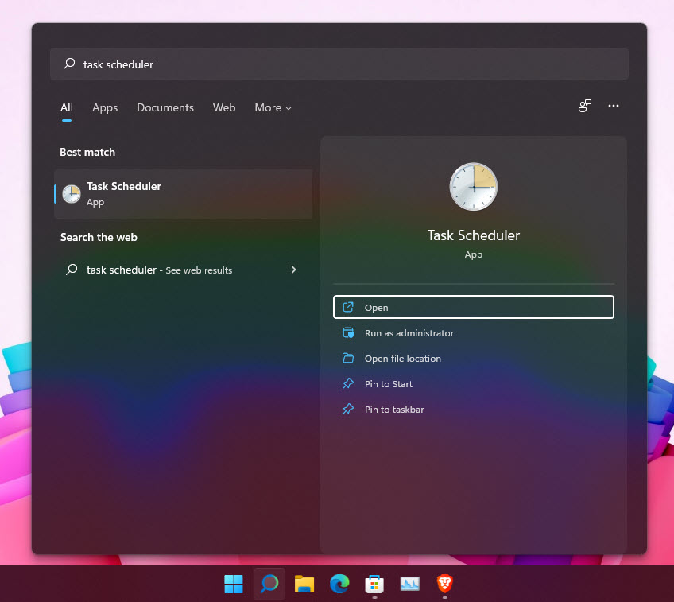The height and width of the screenshot is (602, 674).
Task: Select Open file location
Action: (x=473, y=358)
